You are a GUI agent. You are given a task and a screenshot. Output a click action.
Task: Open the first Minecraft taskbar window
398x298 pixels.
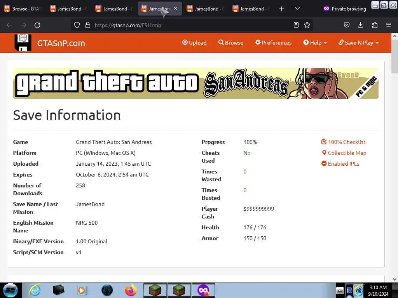point(155,290)
